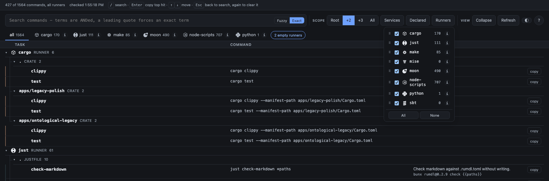The image size is (549, 181).
Task: Click info icon for make in runners popup
Action: click(447, 52)
